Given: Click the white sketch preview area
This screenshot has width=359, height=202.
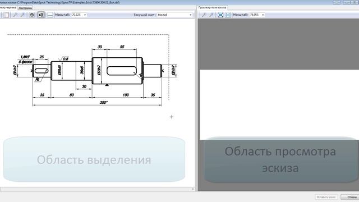Looking at the screenshot, I should pyautogui.click(x=279, y=105).
